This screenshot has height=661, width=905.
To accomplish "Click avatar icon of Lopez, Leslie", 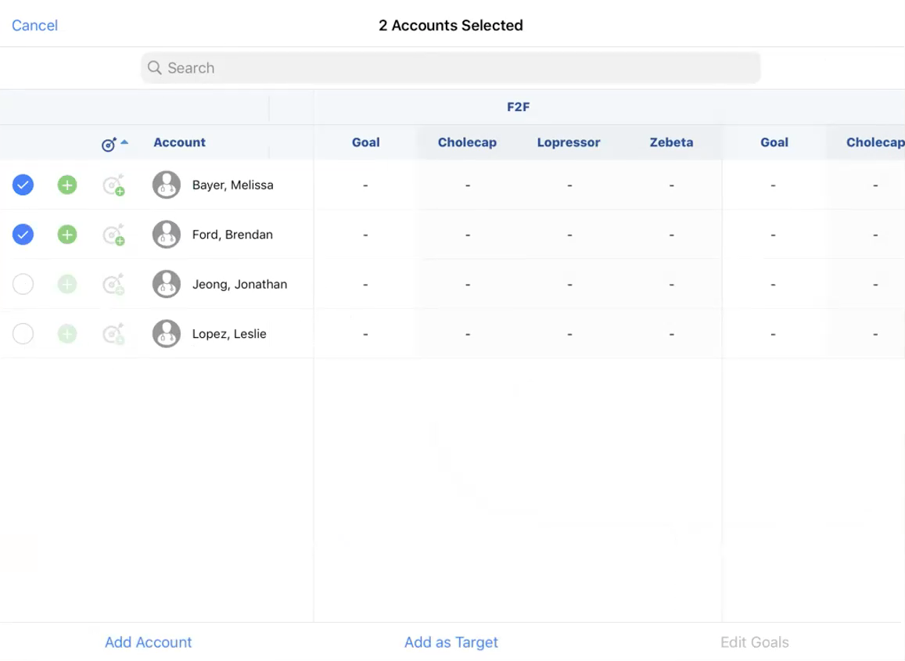I will click(167, 334).
